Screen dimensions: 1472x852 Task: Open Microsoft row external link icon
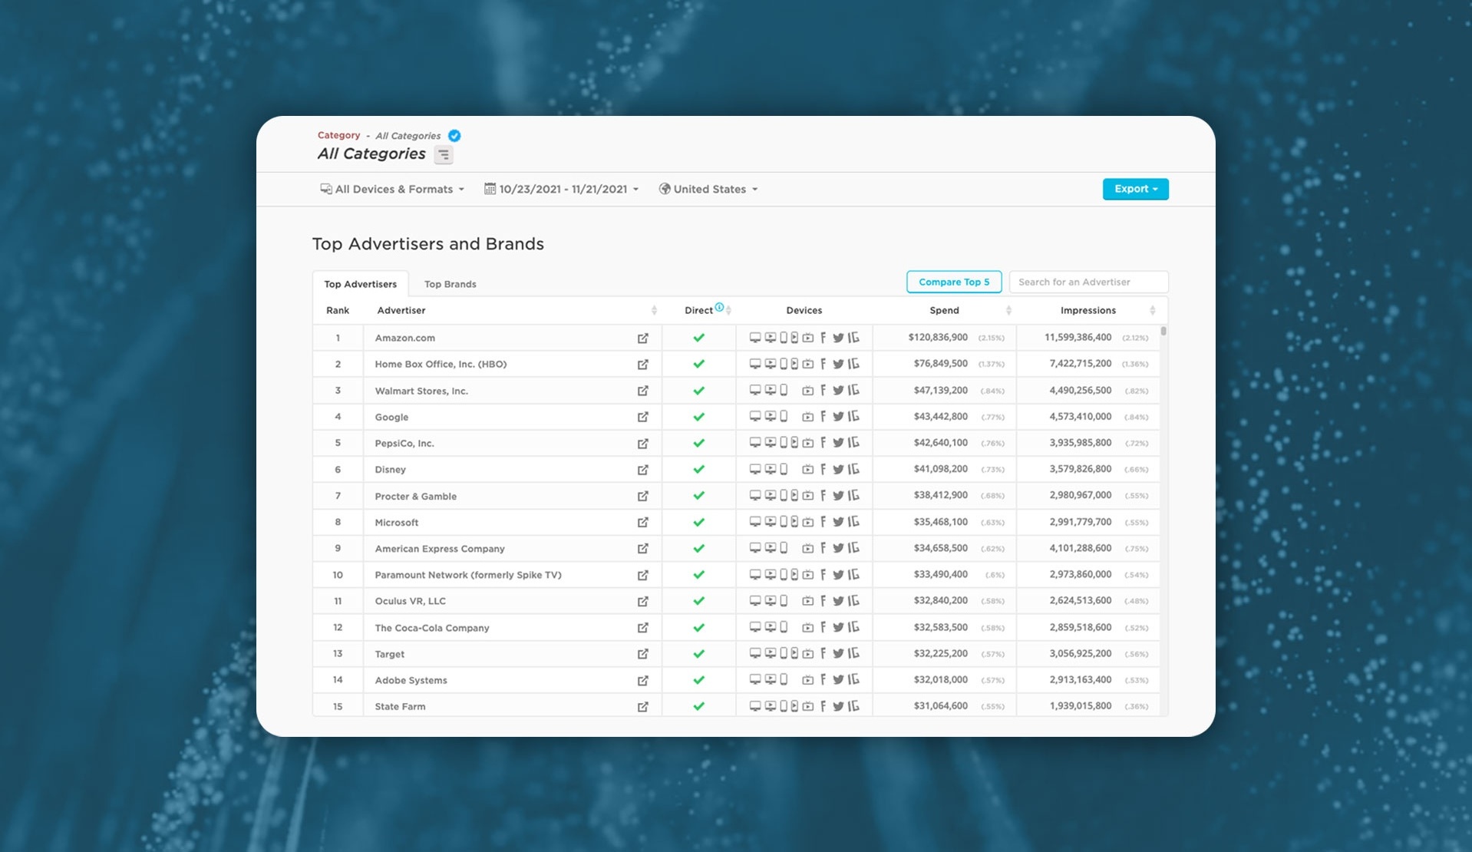click(642, 522)
